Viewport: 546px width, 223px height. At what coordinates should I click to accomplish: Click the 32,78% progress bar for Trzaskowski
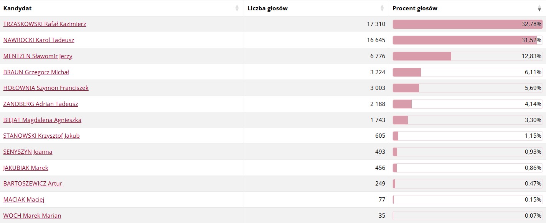point(468,24)
